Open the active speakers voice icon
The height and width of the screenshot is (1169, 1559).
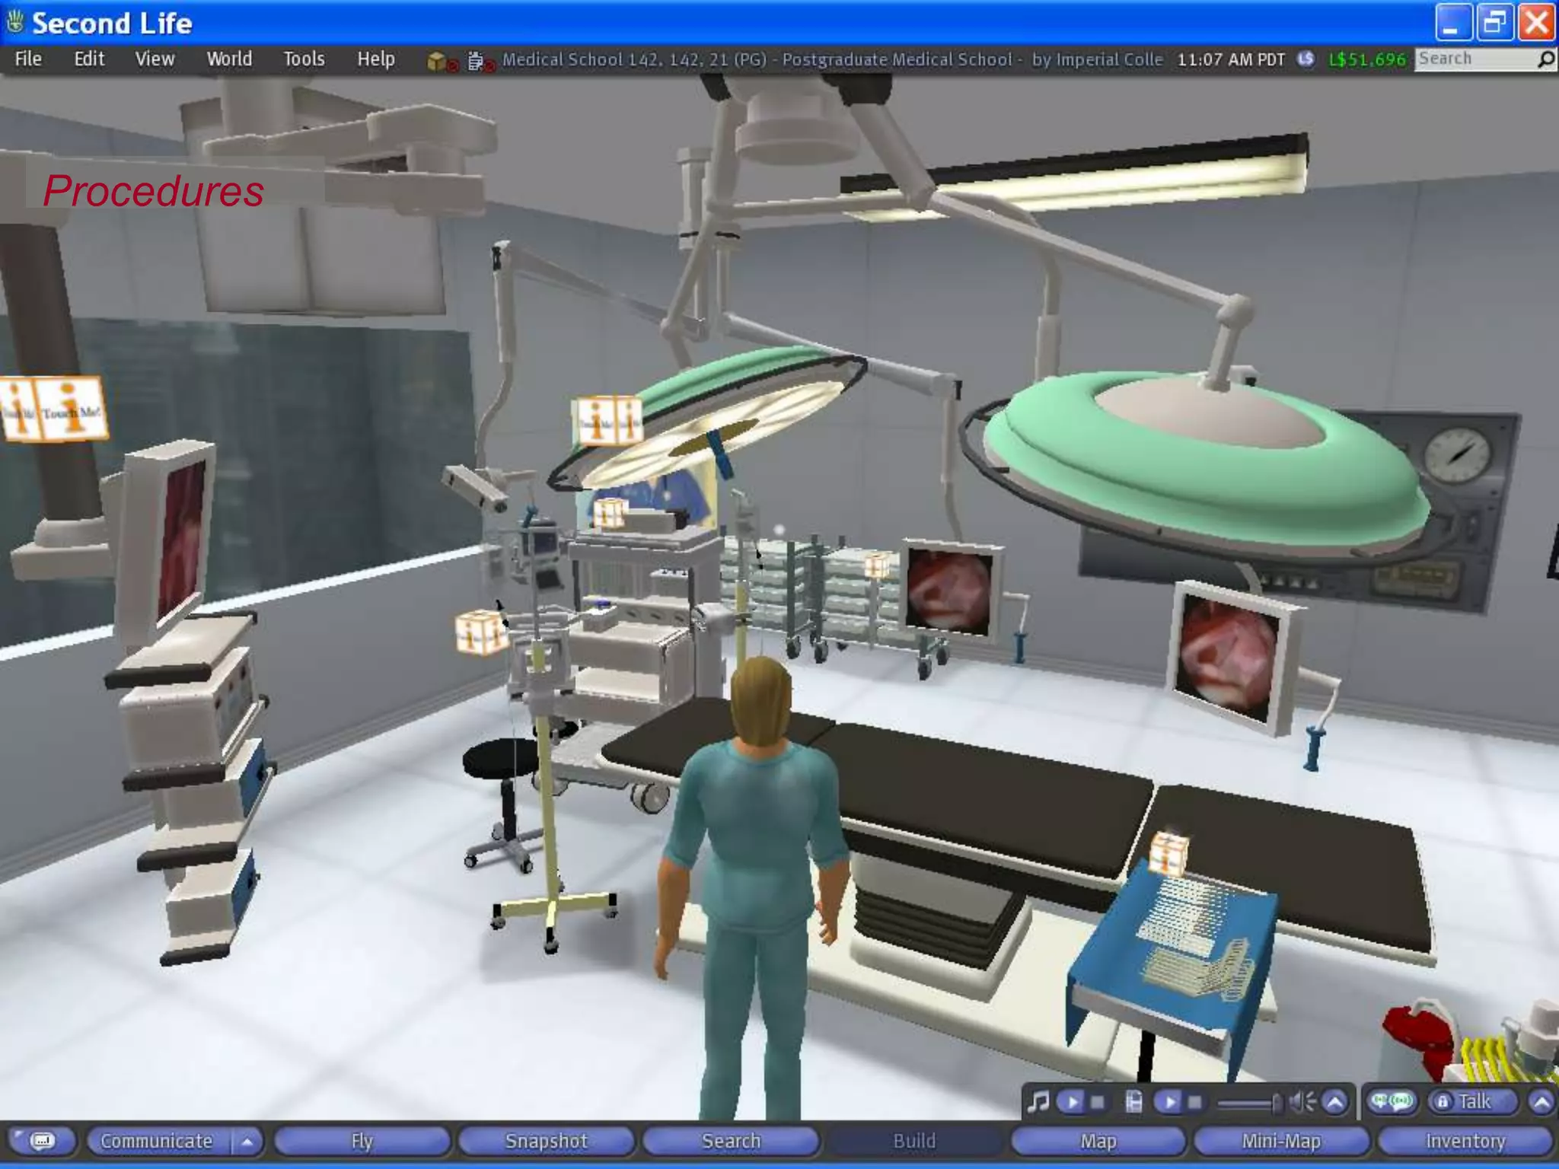click(1391, 1101)
